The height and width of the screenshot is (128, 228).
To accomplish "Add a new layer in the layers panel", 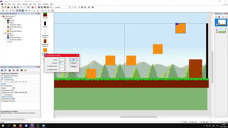I will point(216,17).
